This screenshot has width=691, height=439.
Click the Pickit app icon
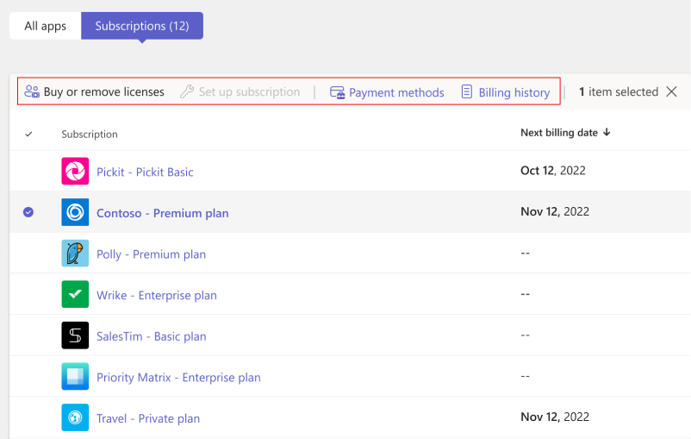(x=75, y=172)
